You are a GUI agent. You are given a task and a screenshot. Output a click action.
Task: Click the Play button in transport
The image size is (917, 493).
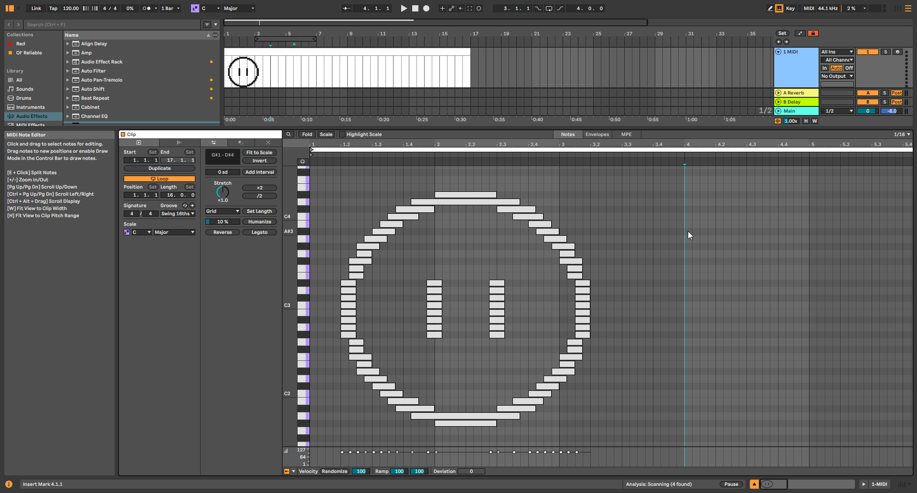tap(404, 8)
